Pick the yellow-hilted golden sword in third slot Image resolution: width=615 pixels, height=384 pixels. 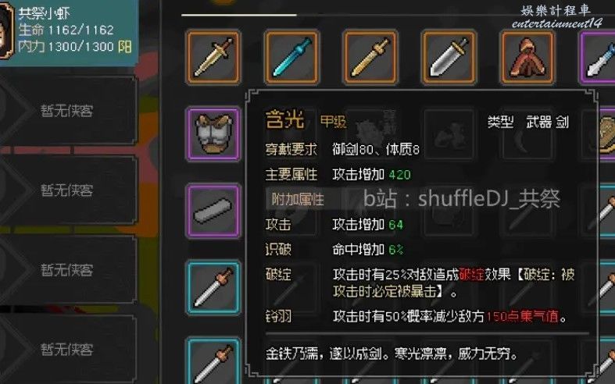(370, 57)
